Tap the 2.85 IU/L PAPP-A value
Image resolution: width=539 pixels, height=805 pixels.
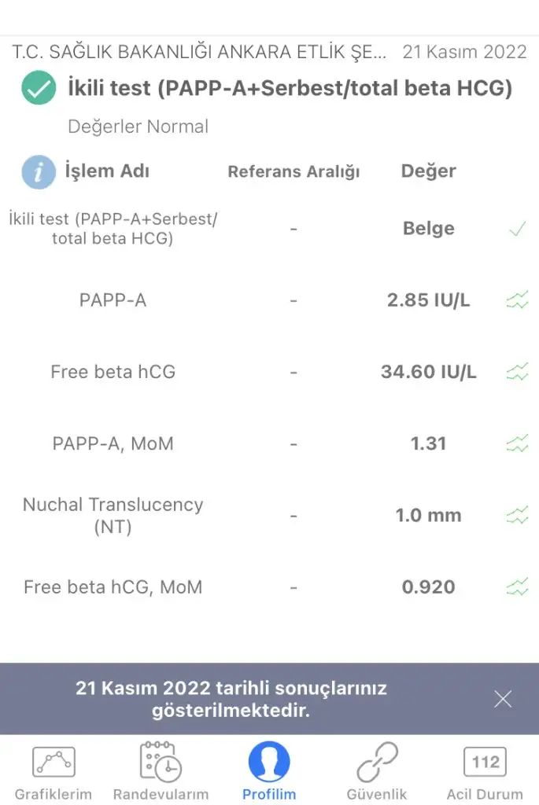click(429, 300)
